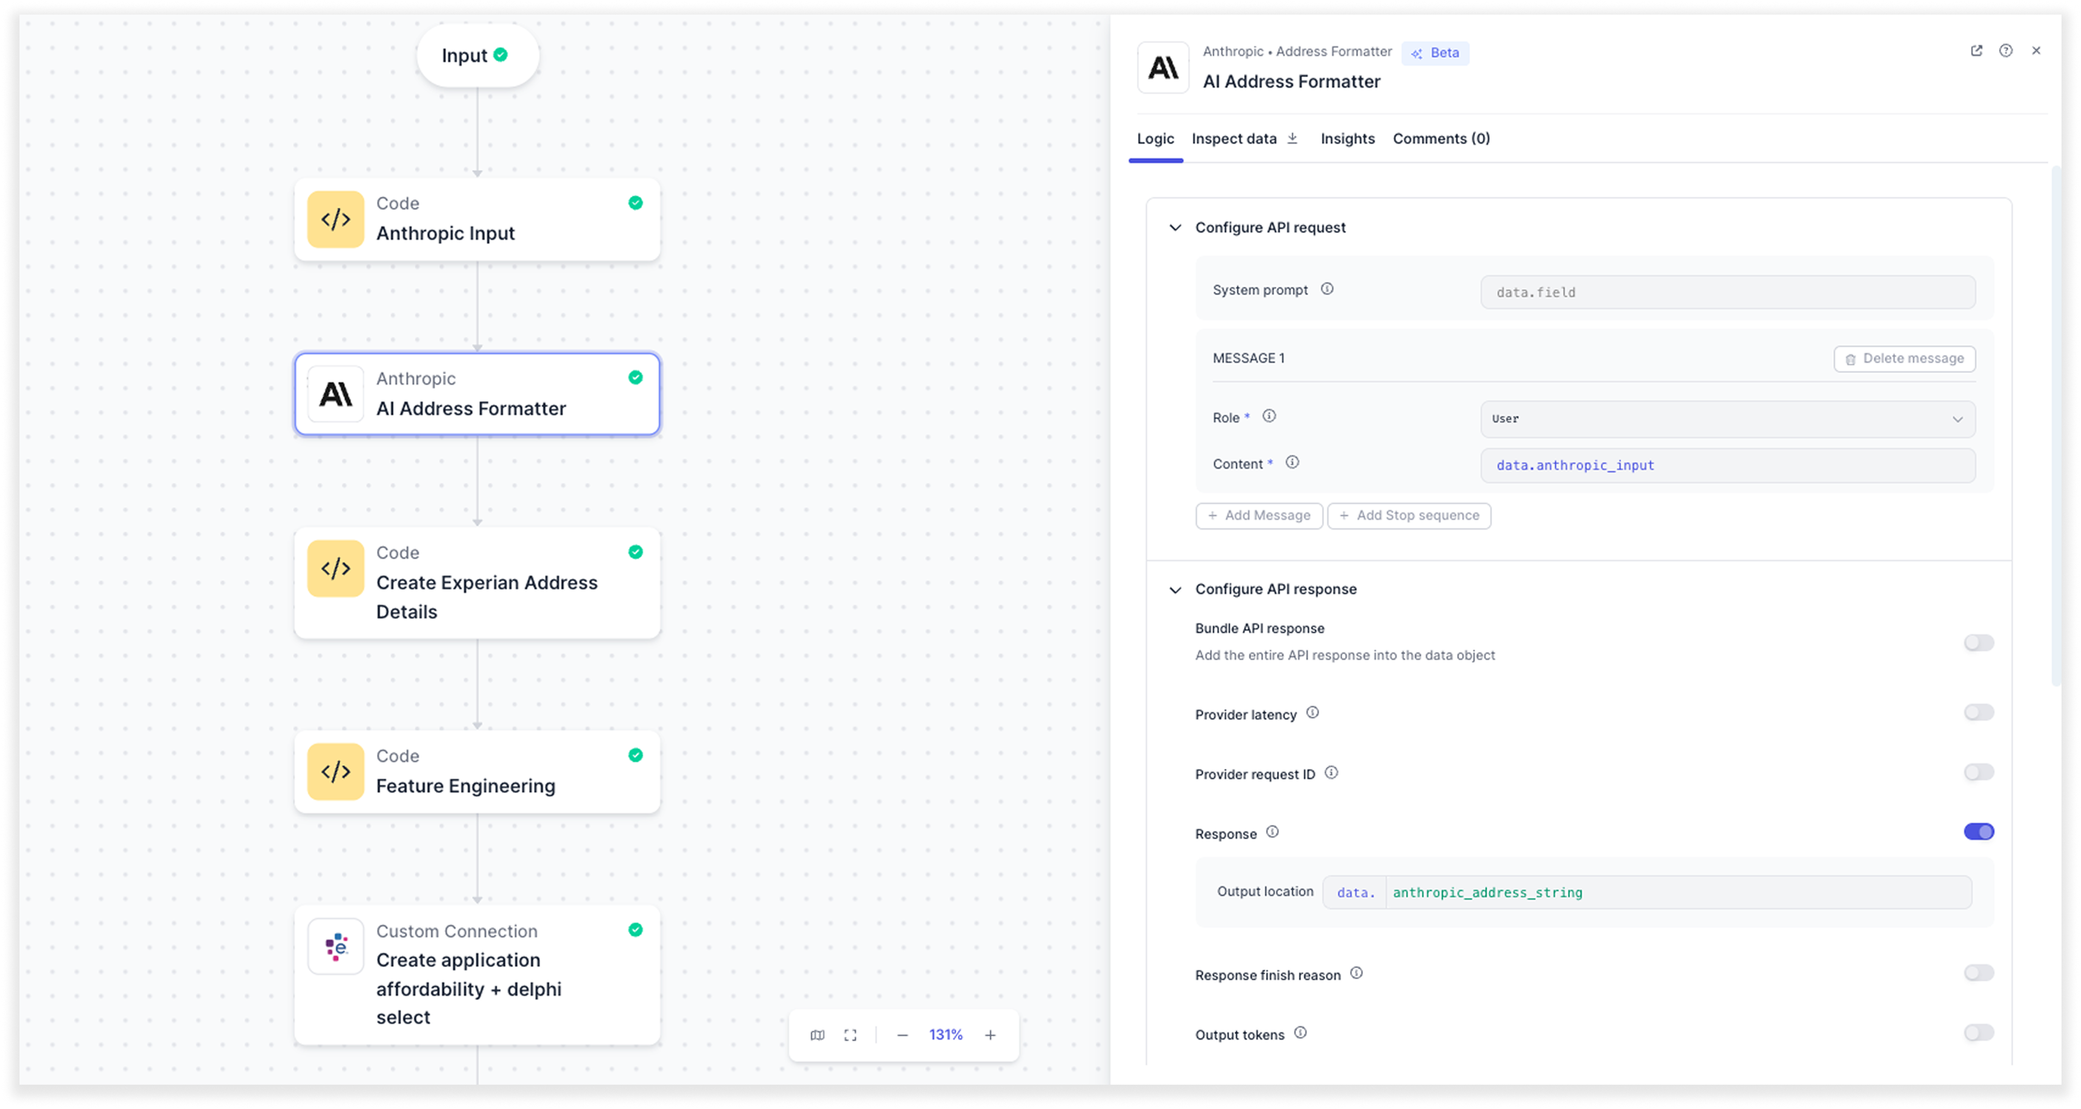The width and height of the screenshot is (2081, 1109).
Task: Click the help question mark icon
Action: coord(2006,51)
